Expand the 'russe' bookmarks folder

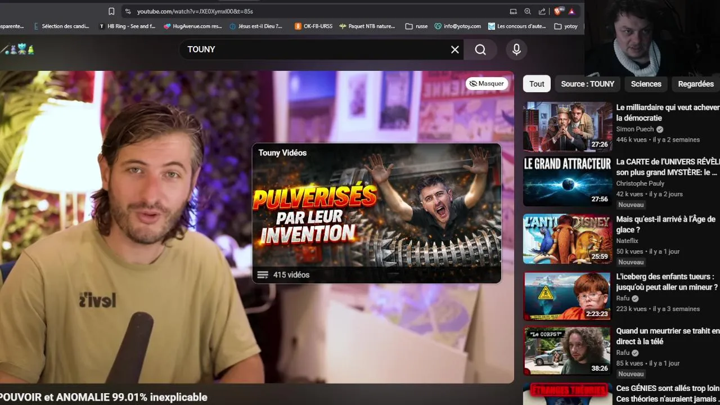click(x=417, y=26)
